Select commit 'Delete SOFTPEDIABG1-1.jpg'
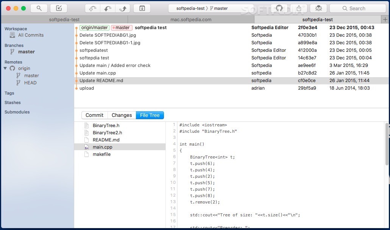390x230 pixels. tap(232, 43)
